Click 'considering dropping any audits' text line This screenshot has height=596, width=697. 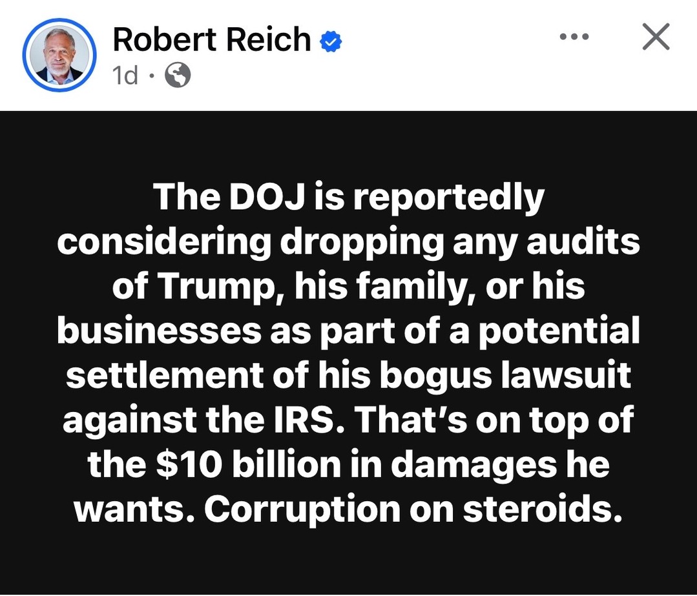coord(349,243)
